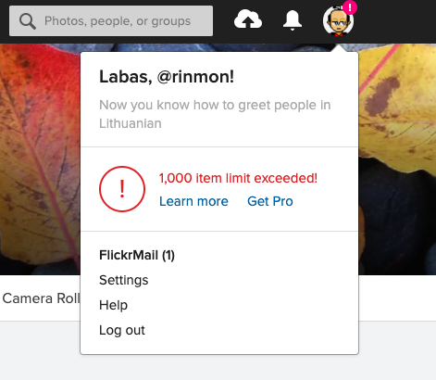The width and height of the screenshot is (436, 380).
Task: Click the Get Pro link
Action: tap(270, 201)
